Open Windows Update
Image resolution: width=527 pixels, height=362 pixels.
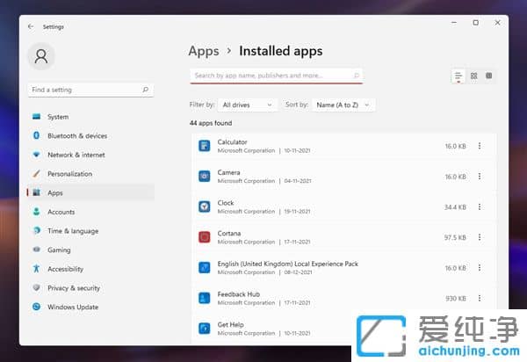point(90,307)
